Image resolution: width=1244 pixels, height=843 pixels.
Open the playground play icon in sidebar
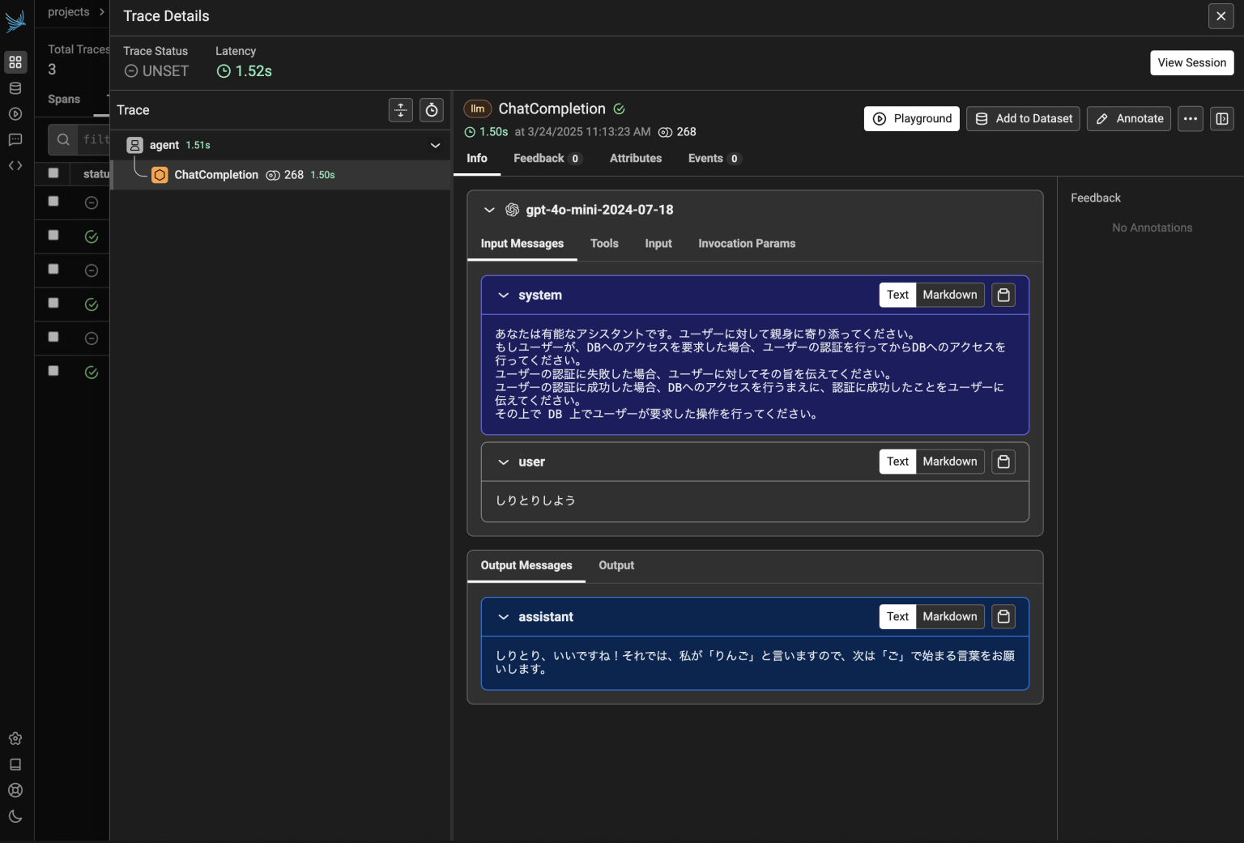pos(15,113)
